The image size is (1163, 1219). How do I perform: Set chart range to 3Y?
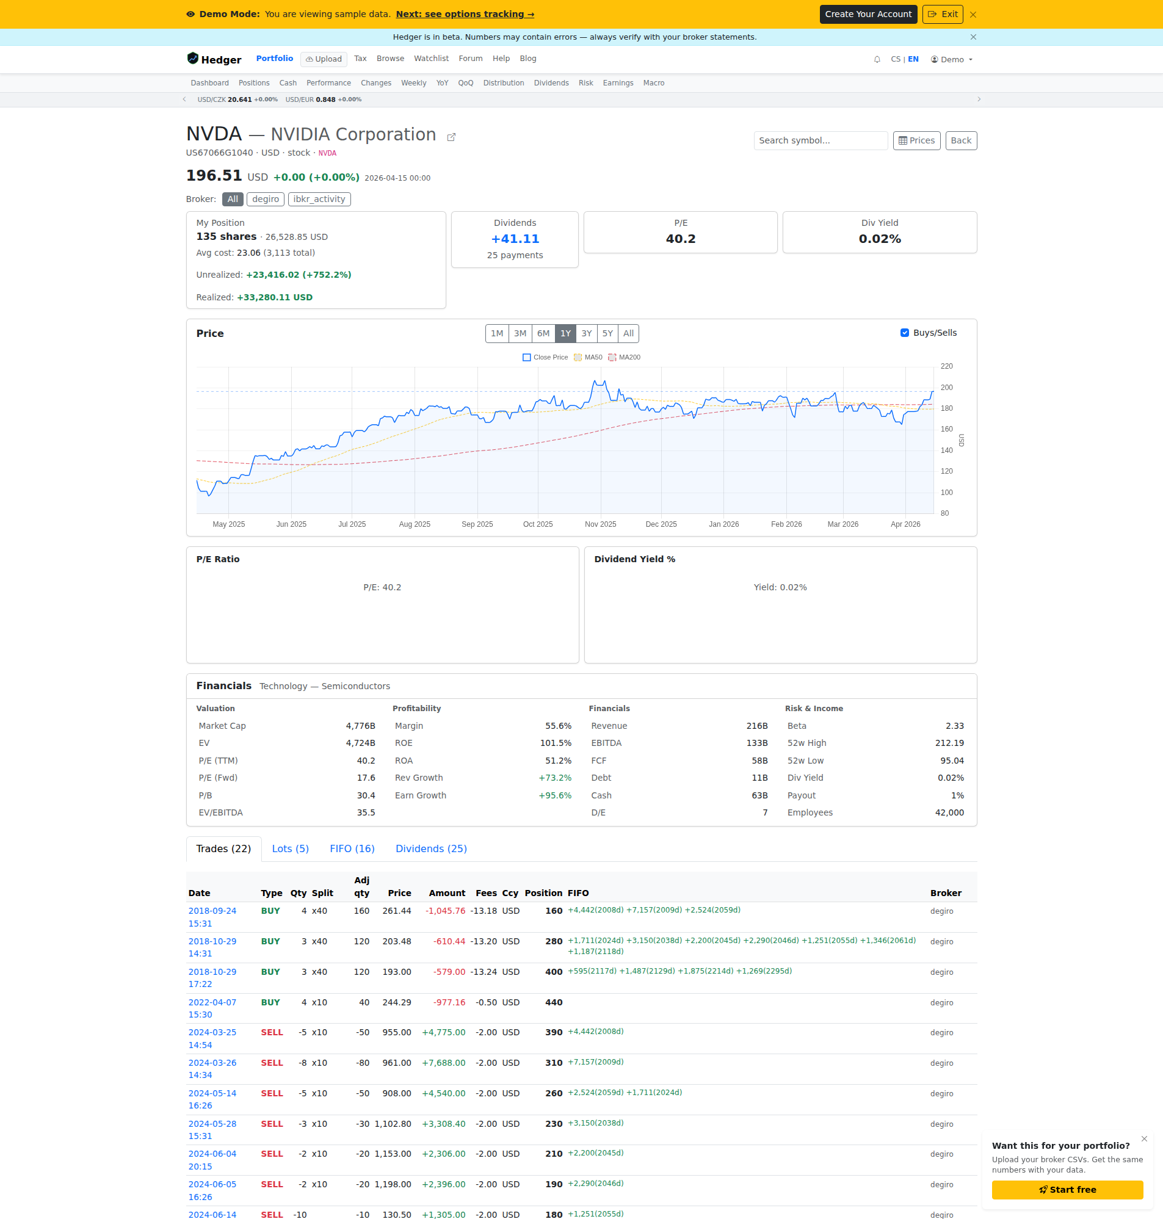pyautogui.click(x=587, y=333)
